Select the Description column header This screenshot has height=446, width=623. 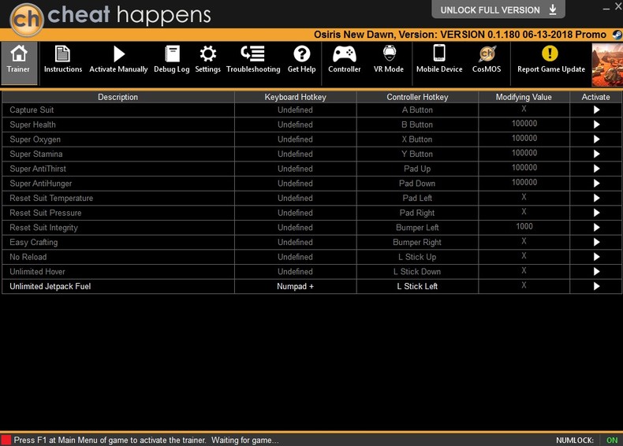[118, 97]
